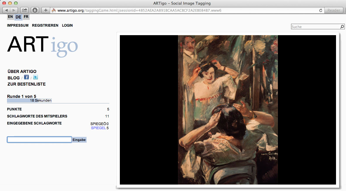
Task: Focus the tag entry text field
Action: pos(39,140)
